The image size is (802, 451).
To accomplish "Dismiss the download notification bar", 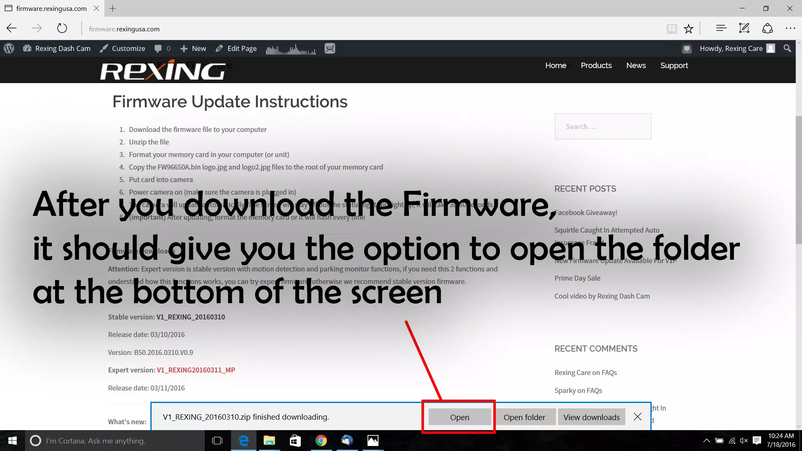I will pyautogui.click(x=637, y=417).
